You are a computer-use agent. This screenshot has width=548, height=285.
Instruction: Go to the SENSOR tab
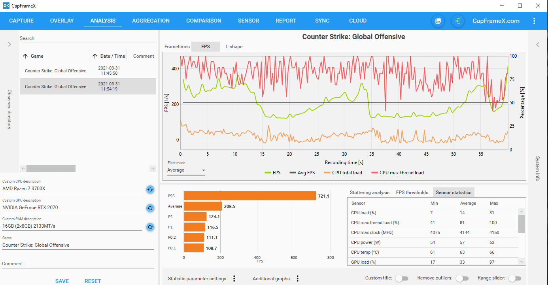(249, 21)
